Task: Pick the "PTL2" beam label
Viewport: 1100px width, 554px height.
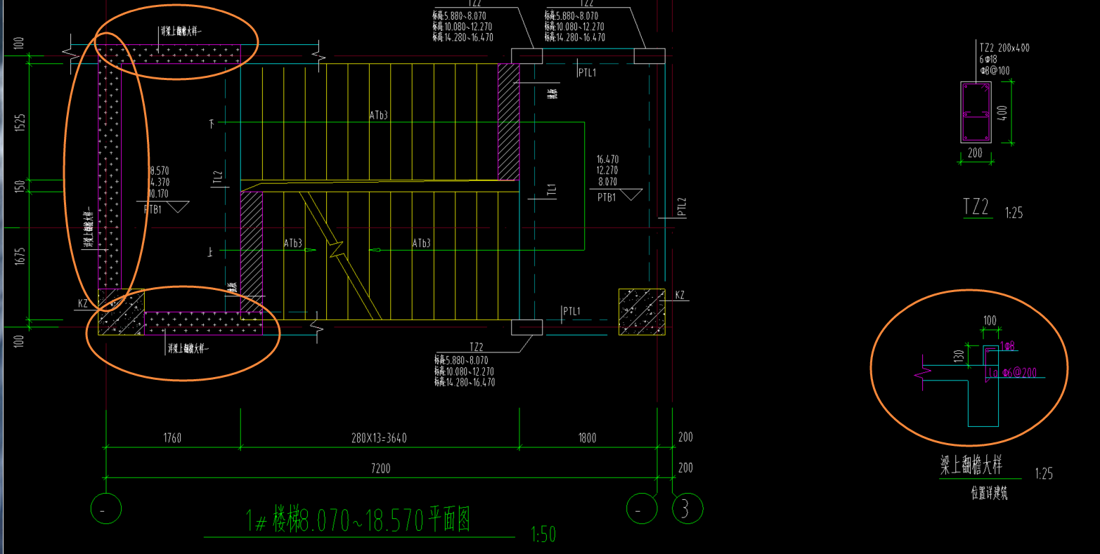Action: coord(681,206)
